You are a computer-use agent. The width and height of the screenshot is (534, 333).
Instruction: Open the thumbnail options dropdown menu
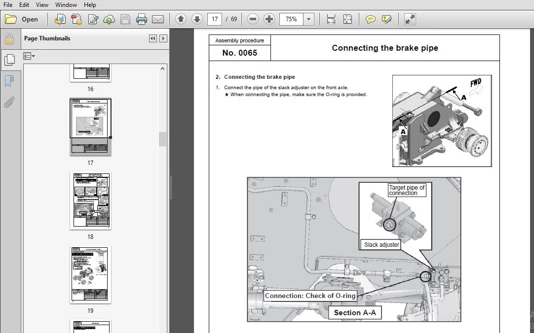[29, 56]
